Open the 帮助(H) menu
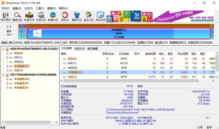This screenshot has width=219, height=129. (x=63, y=8)
